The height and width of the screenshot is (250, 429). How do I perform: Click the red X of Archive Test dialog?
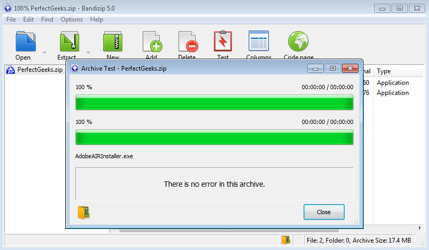[350, 69]
